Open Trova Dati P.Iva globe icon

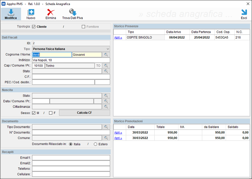pos(73,12)
